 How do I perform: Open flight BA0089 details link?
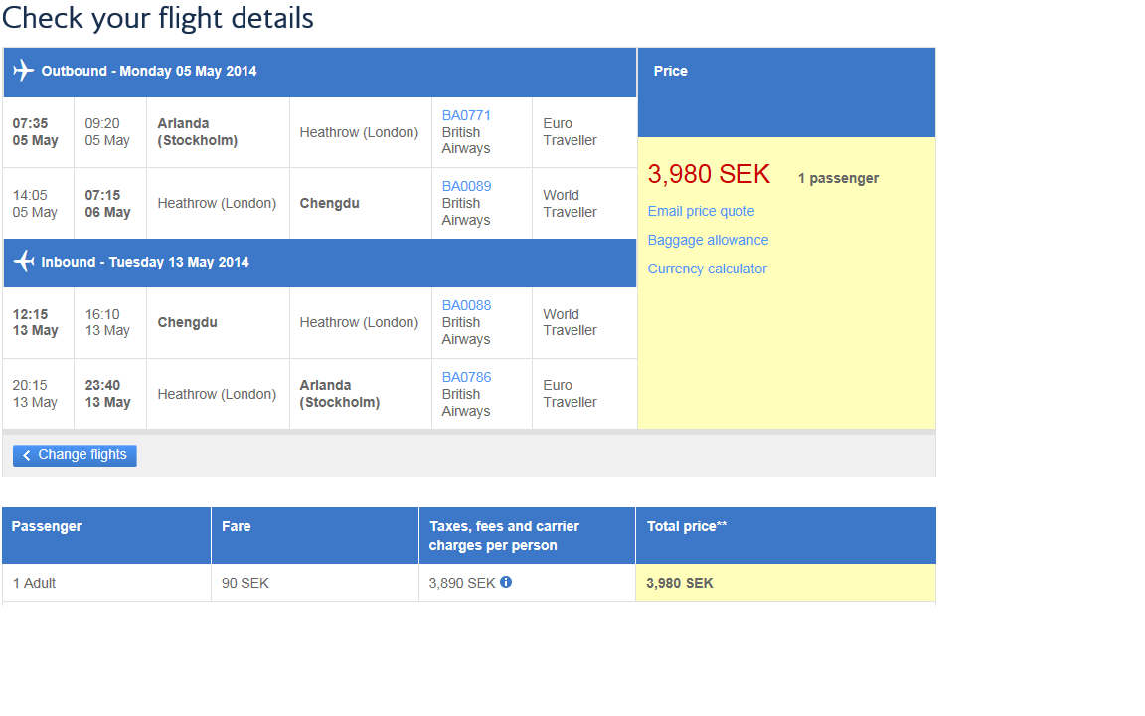coord(466,186)
